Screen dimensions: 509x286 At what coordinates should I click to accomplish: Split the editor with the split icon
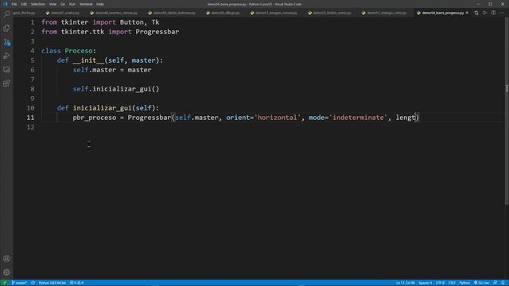click(493, 13)
